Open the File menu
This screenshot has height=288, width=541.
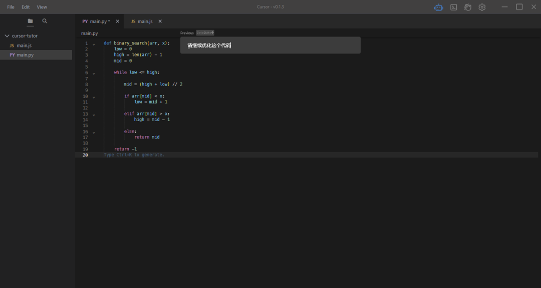(11, 7)
